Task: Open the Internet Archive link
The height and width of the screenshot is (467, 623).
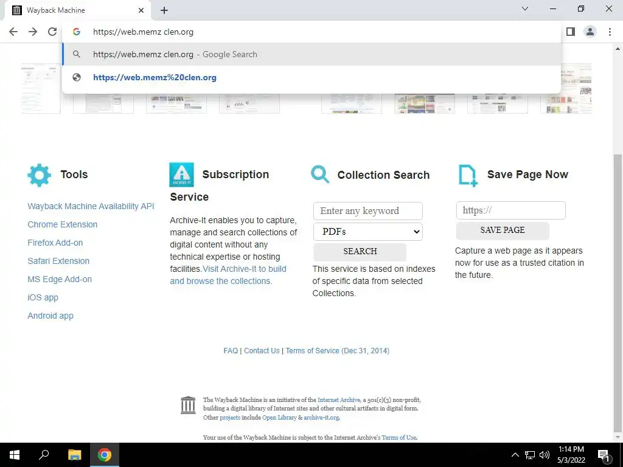Action: point(338,400)
